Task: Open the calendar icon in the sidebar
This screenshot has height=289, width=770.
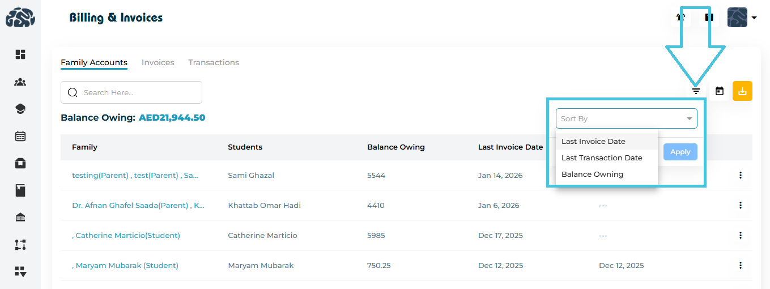Action: click(x=20, y=136)
